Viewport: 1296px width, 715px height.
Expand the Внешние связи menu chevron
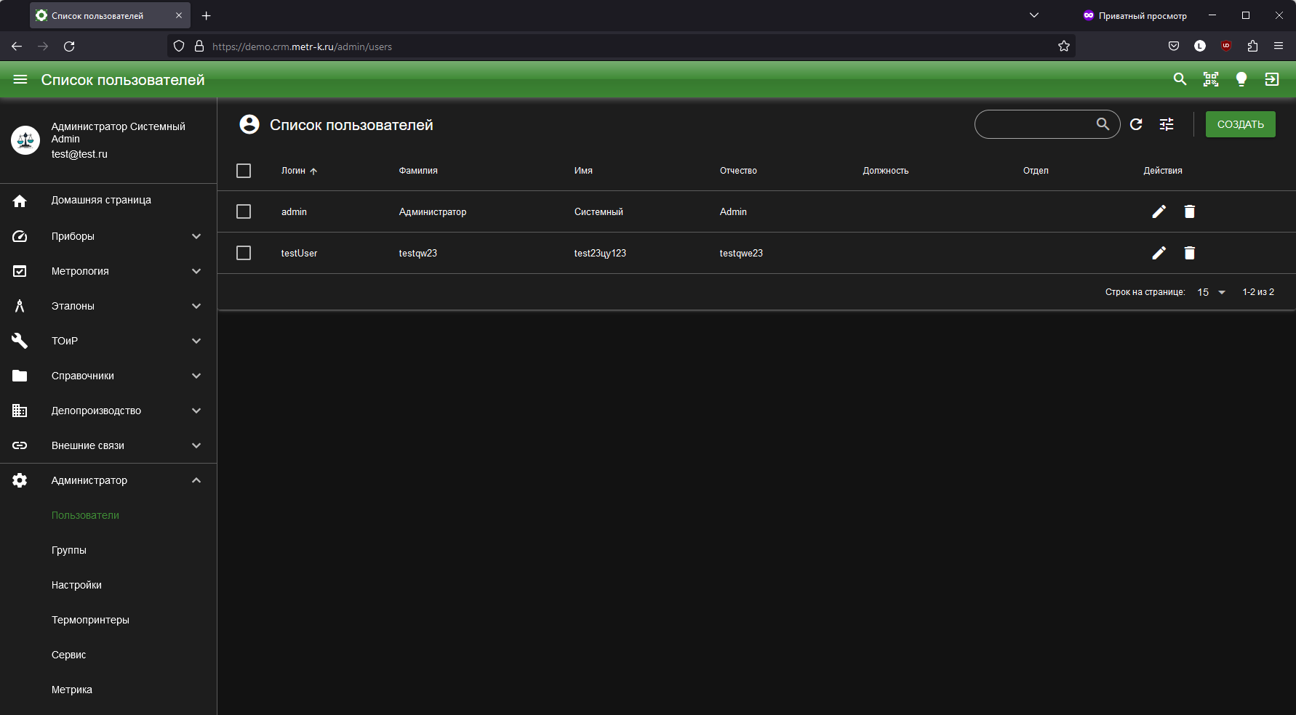click(196, 445)
